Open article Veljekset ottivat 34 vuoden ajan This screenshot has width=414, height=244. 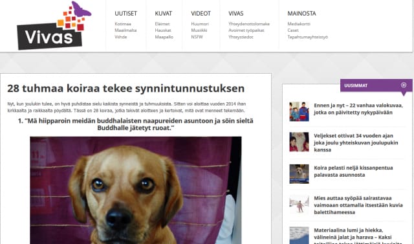pos(356,142)
